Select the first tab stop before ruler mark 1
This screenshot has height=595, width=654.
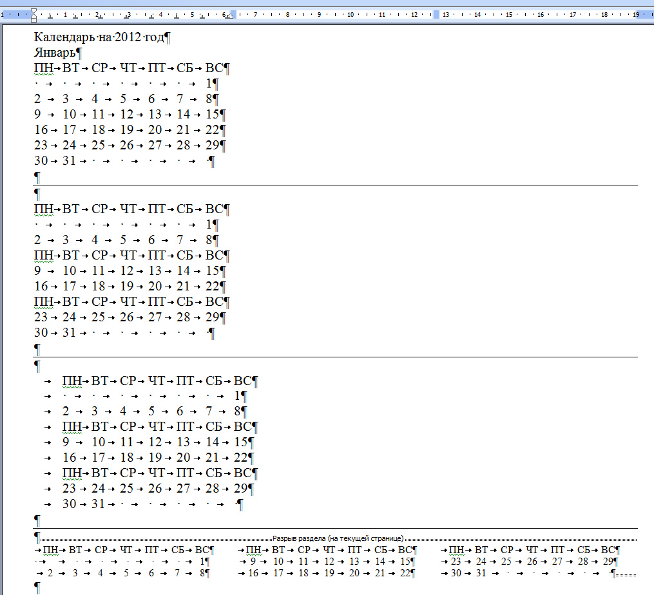click(50, 17)
